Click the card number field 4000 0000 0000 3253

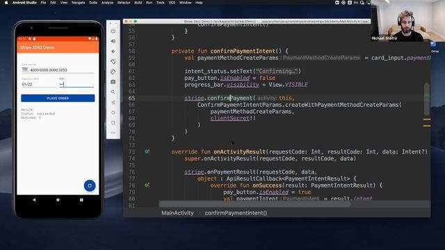click(58, 70)
